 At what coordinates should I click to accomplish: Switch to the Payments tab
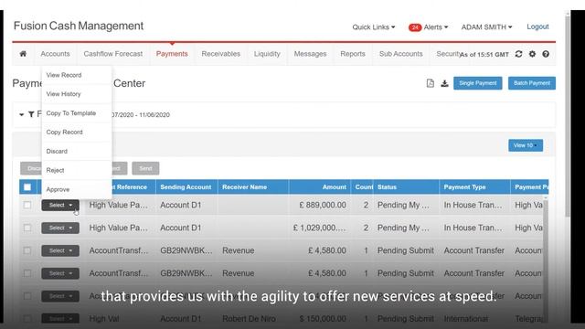pos(172,54)
